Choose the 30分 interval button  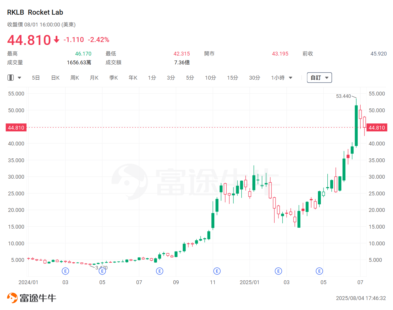(255, 78)
